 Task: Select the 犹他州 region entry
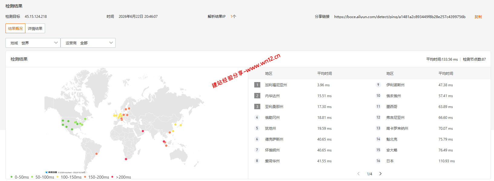pyautogui.click(x=271, y=129)
